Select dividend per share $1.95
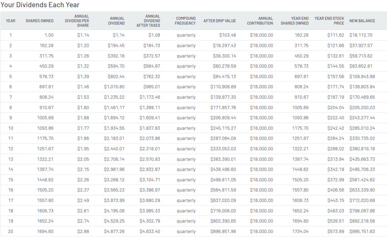387x237 pixels. pos(83,149)
